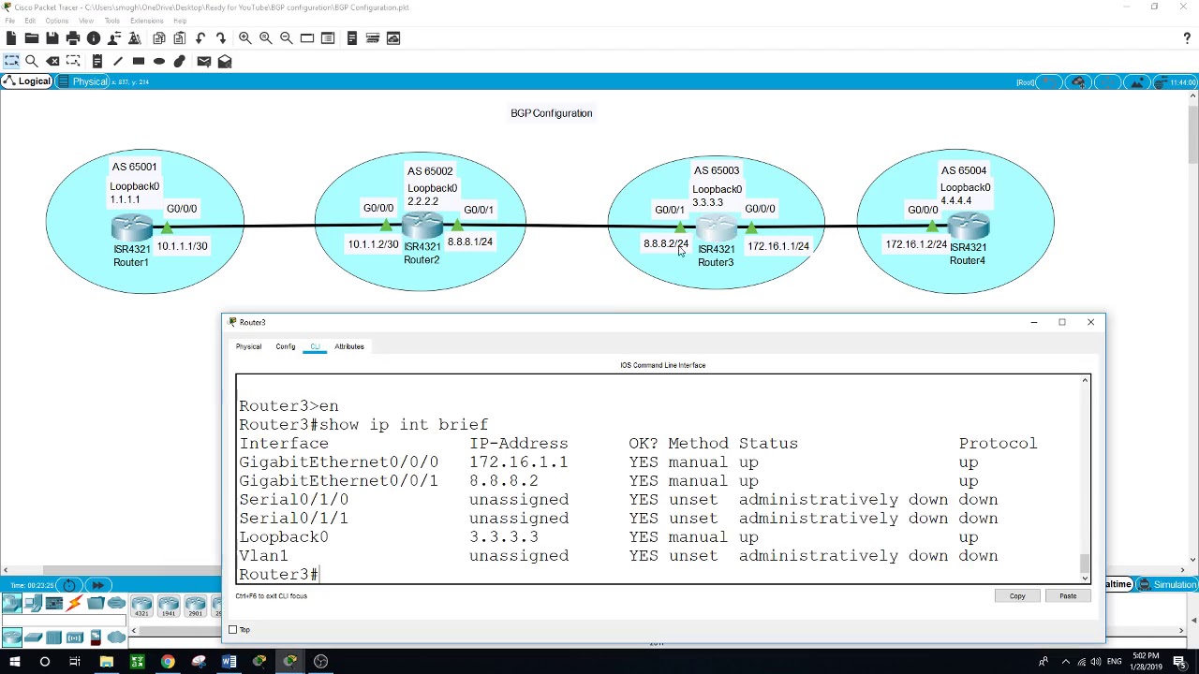
Task: Choose the Select tool
Action: tap(11, 61)
